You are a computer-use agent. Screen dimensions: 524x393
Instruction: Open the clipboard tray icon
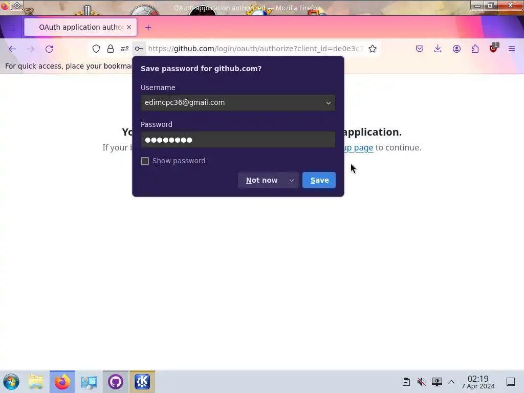point(406,382)
